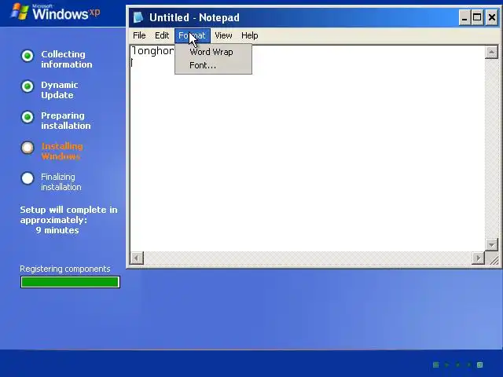
Task: Click the vertical scrollbar down arrow
Action: 491,245
